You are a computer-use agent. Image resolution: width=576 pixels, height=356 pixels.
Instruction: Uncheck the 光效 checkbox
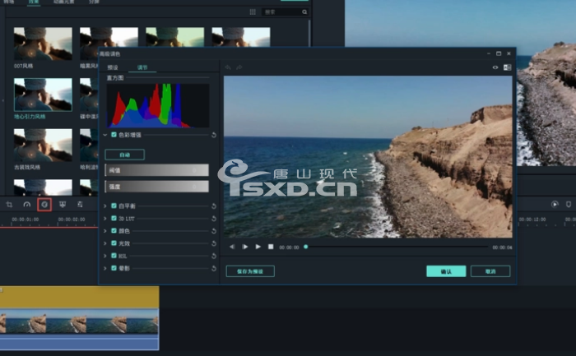(114, 243)
